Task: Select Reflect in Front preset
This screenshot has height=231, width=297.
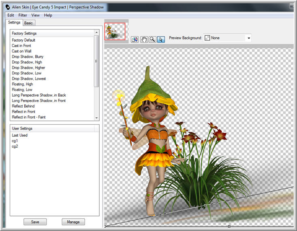Action: coord(24,111)
